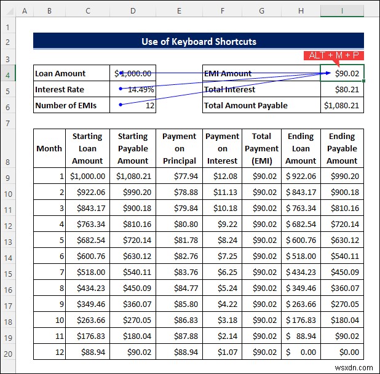Image resolution: width=380 pixels, height=374 pixels.
Task: Select column C header
Action: pyautogui.click(x=88, y=10)
